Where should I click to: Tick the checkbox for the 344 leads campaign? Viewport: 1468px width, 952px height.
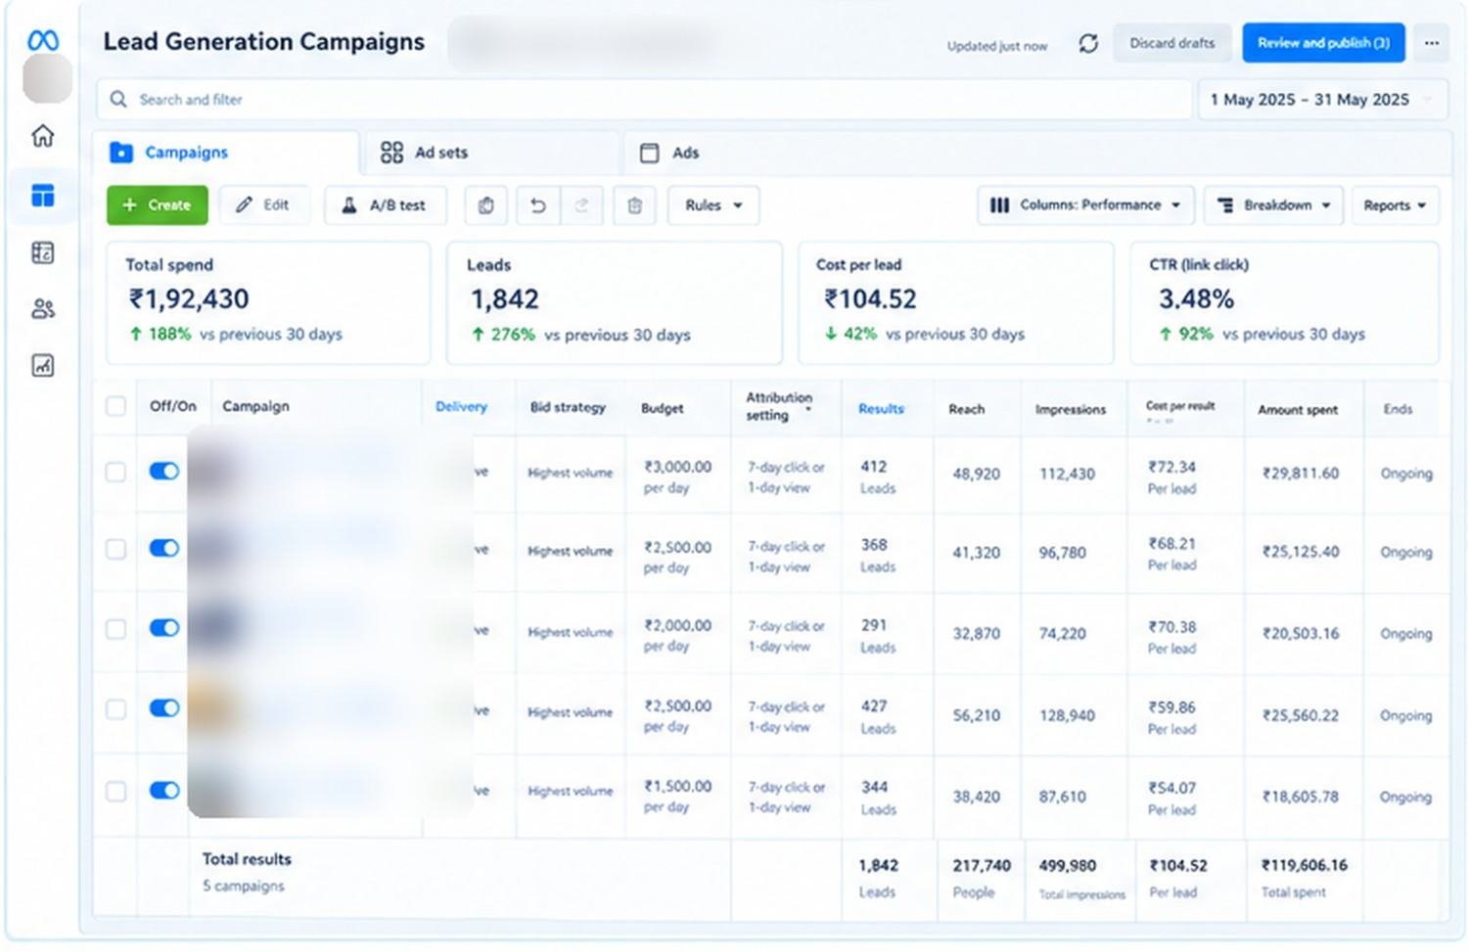coord(115,791)
